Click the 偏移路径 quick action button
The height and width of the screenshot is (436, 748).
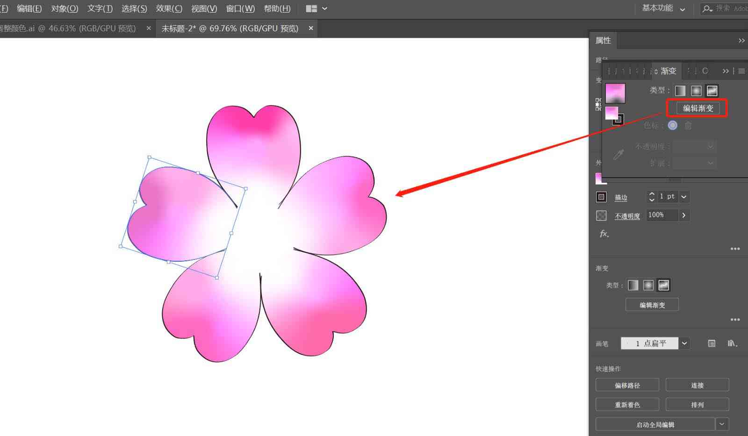pyautogui.click(x=627, y=385)
